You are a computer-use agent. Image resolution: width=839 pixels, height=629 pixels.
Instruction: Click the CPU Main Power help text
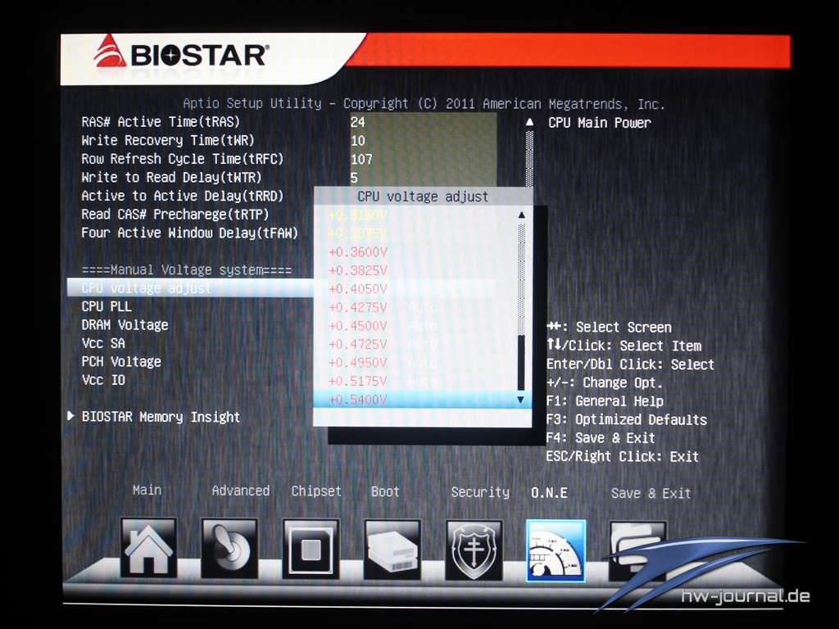[x=600, y=123]
